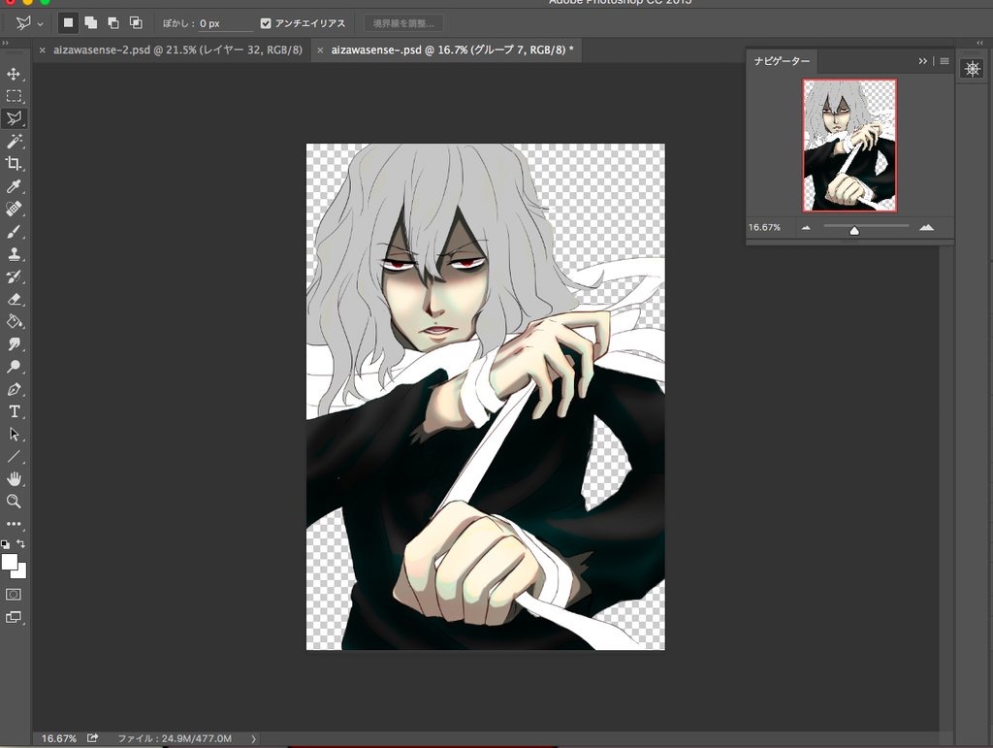The width and height of the screenshot is (993, 748).
Task: Click the Zoom tool magnifier
Action: pyautogui.click(x=14, y=501)
